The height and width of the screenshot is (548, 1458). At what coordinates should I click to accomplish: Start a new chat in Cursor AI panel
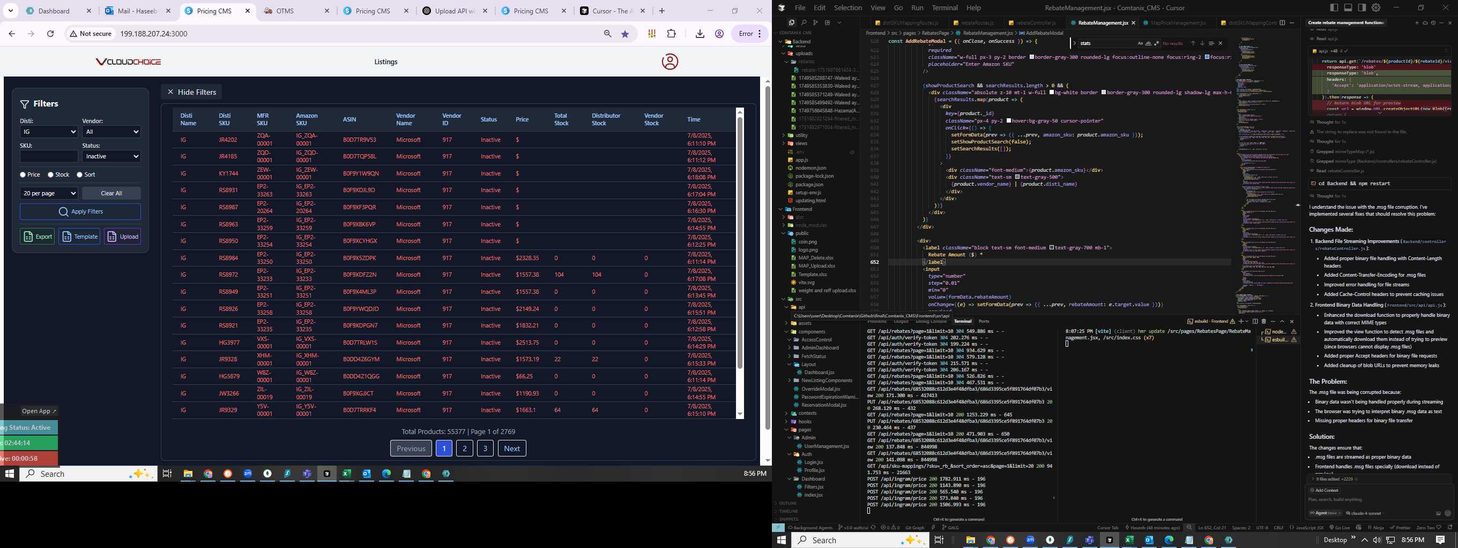click(1417, 22)
